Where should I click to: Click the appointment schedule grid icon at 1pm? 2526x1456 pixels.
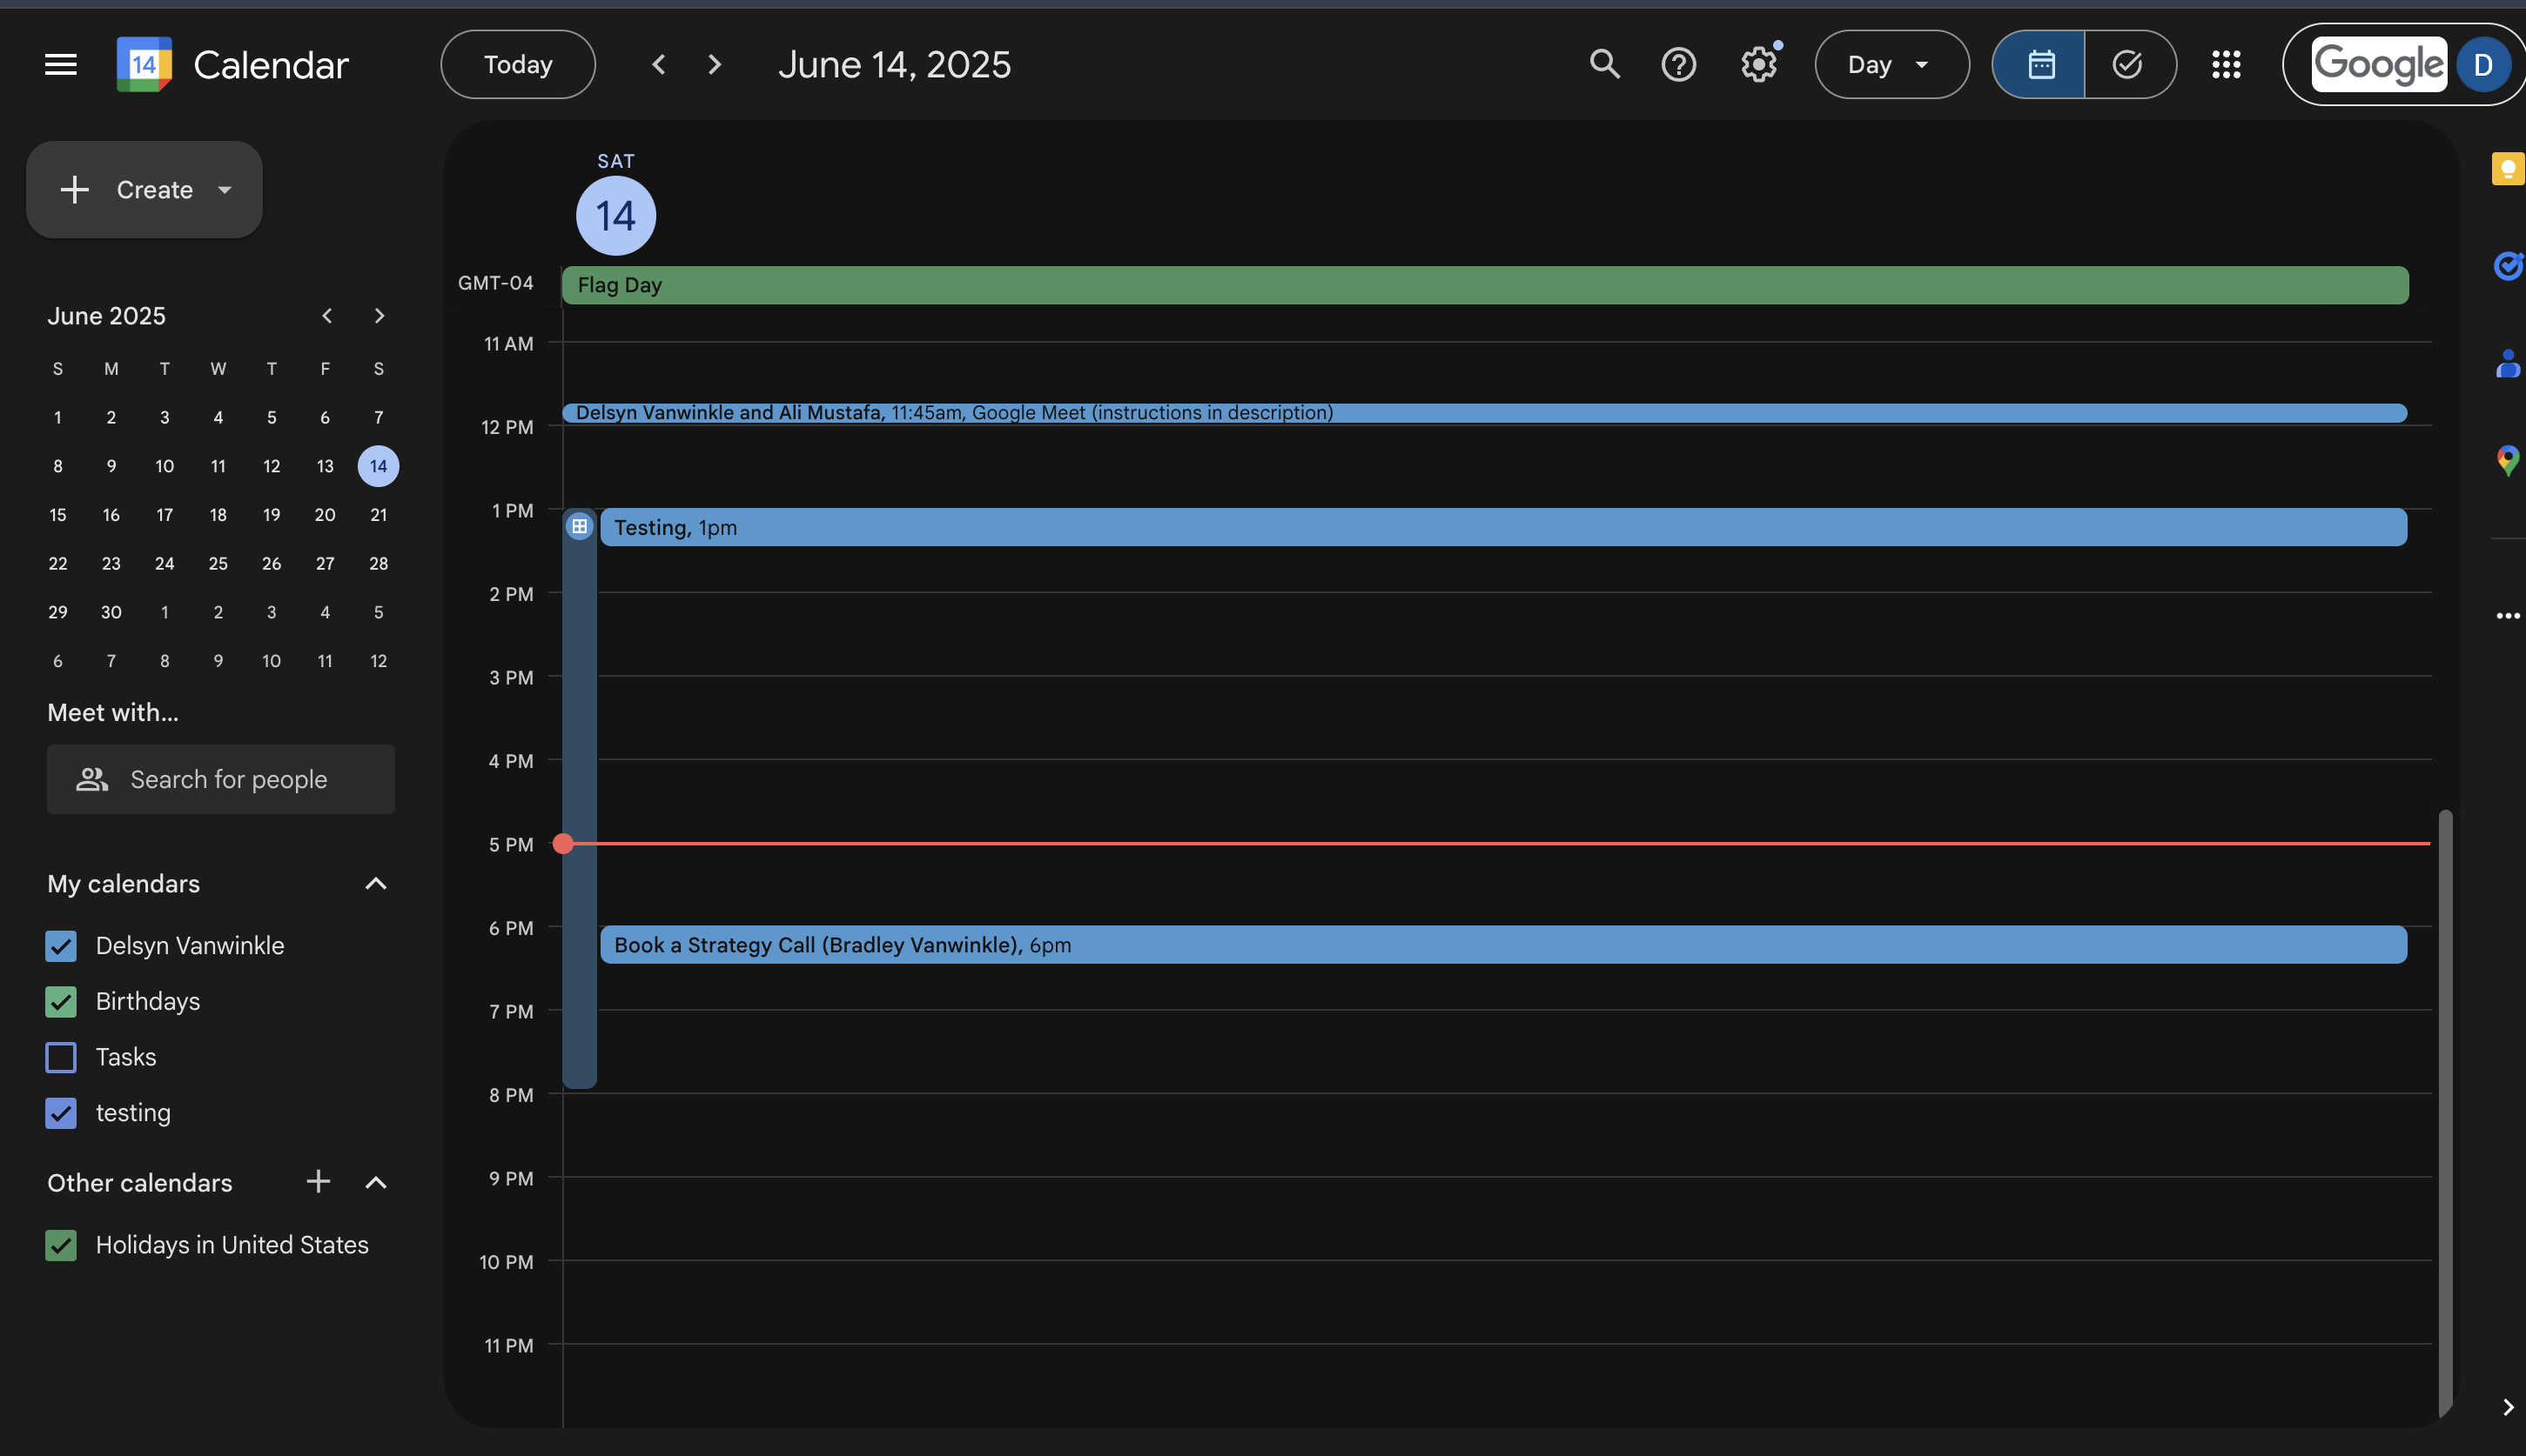pos(580,526)
